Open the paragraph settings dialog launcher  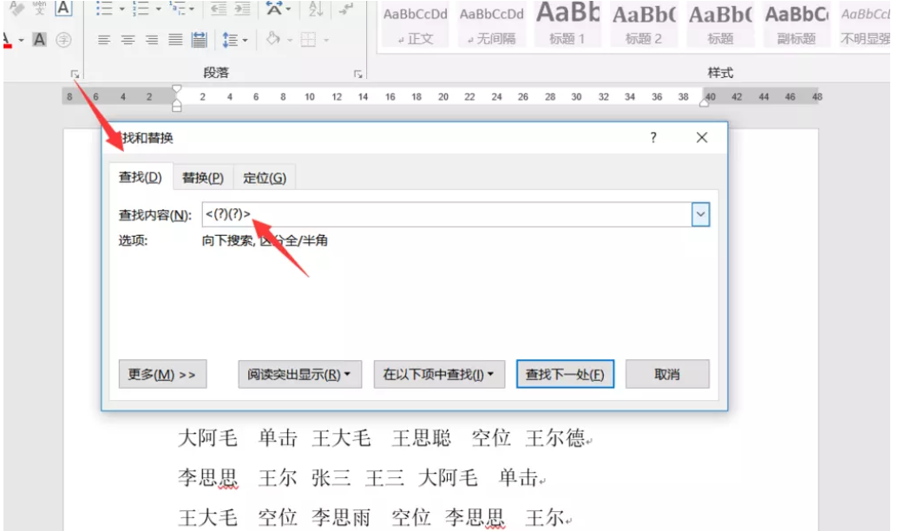click(357, 74)
